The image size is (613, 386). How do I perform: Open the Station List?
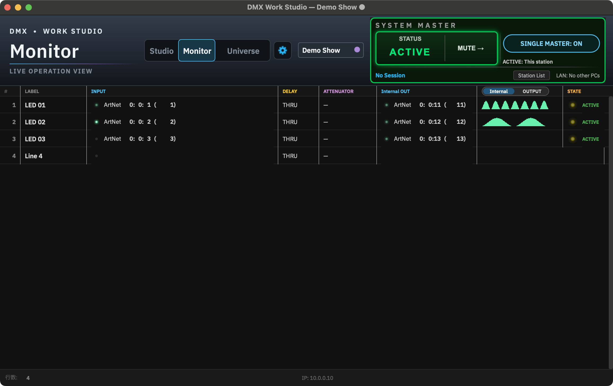pos(531,76)
